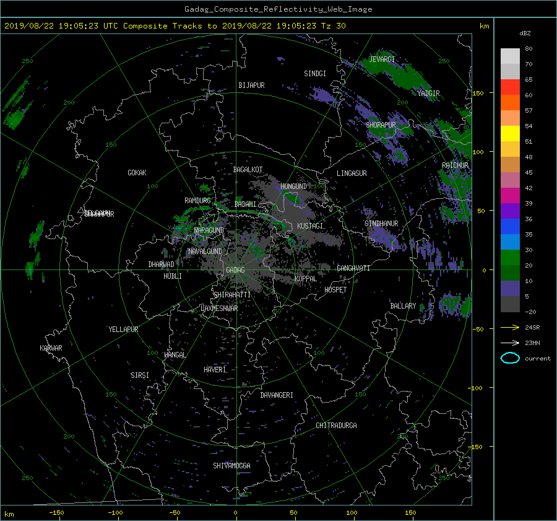Image resolution: width=557 pixels, height=521 pixels.
Task: Click the BADAMI town label
Action: click(x=245, y=204)
